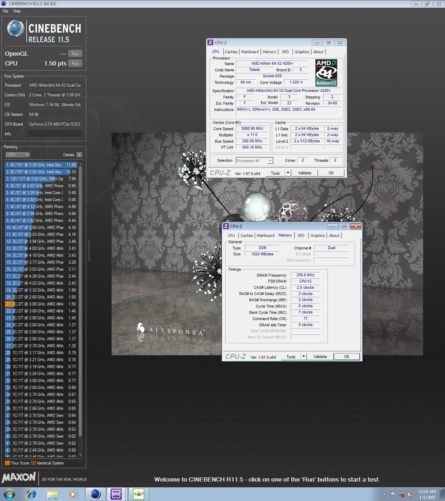Select ranking entry 4 5C/5T 4.02 GHz
This screenshot has width=445, height=501.
(41, 186)
